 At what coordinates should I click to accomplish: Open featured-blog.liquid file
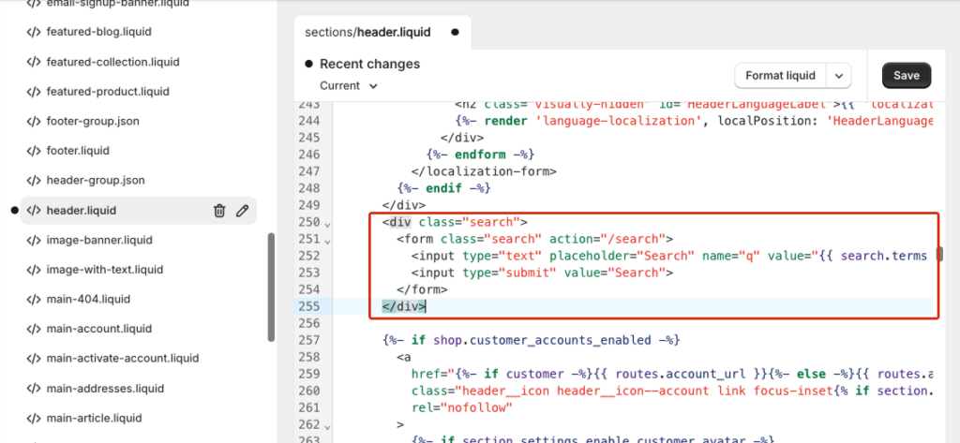[x=99, y=32]
